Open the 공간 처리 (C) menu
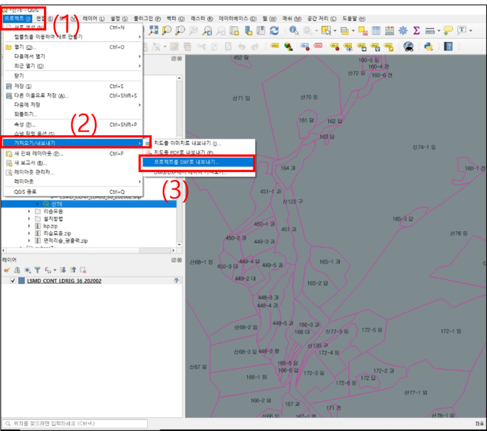 [322, 19]
